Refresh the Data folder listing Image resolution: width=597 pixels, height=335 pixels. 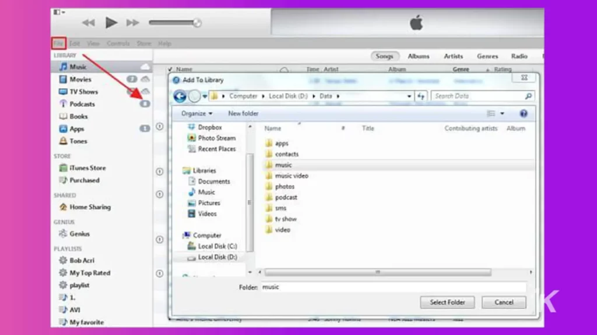point(421,96)
